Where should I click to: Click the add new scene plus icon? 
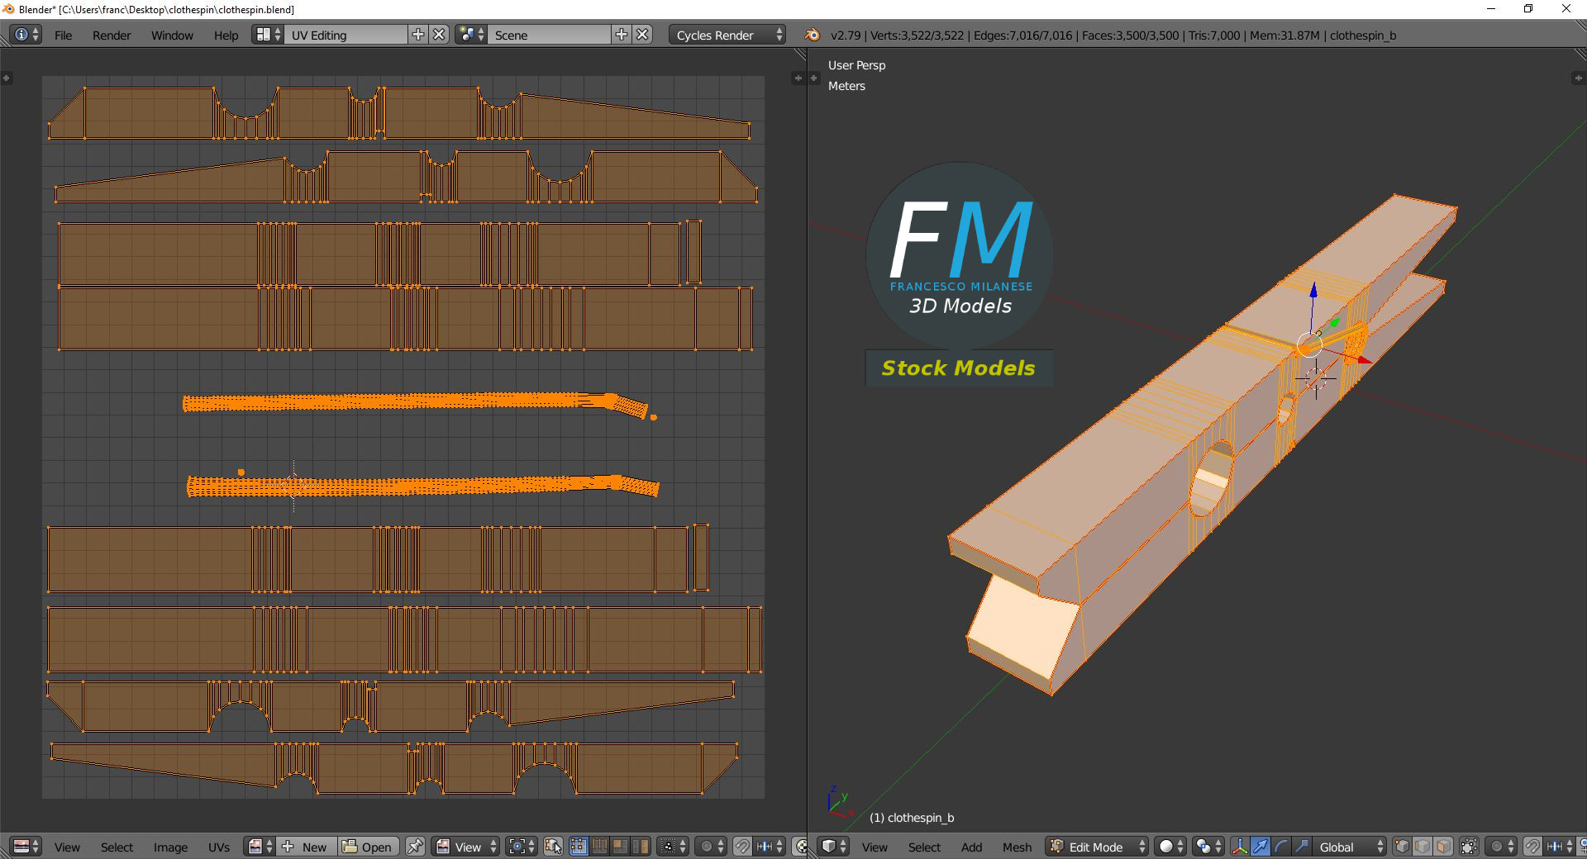[622, 35]
